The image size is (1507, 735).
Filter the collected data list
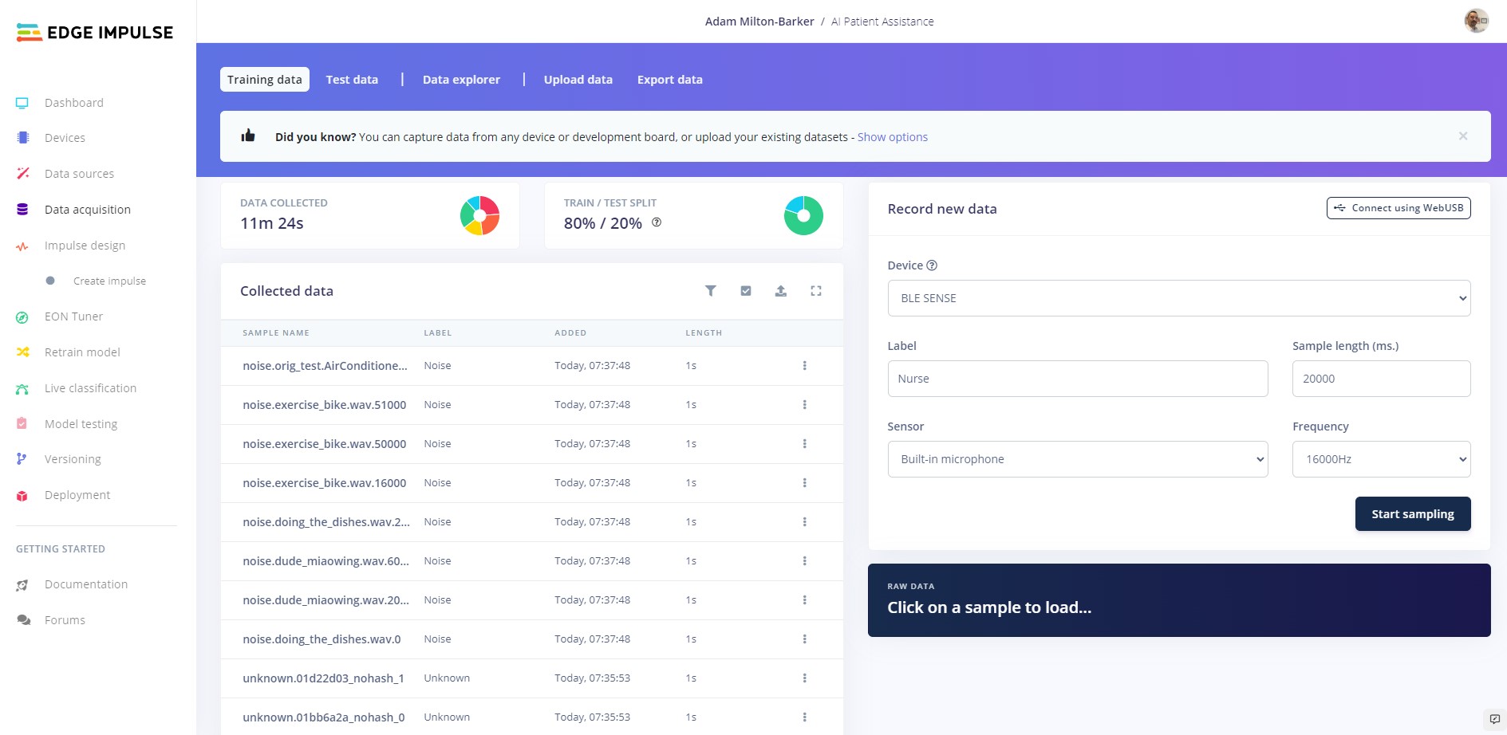coord(710,291)
